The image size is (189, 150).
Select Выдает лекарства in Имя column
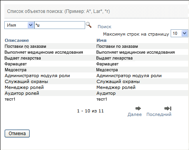coord(114,58)
